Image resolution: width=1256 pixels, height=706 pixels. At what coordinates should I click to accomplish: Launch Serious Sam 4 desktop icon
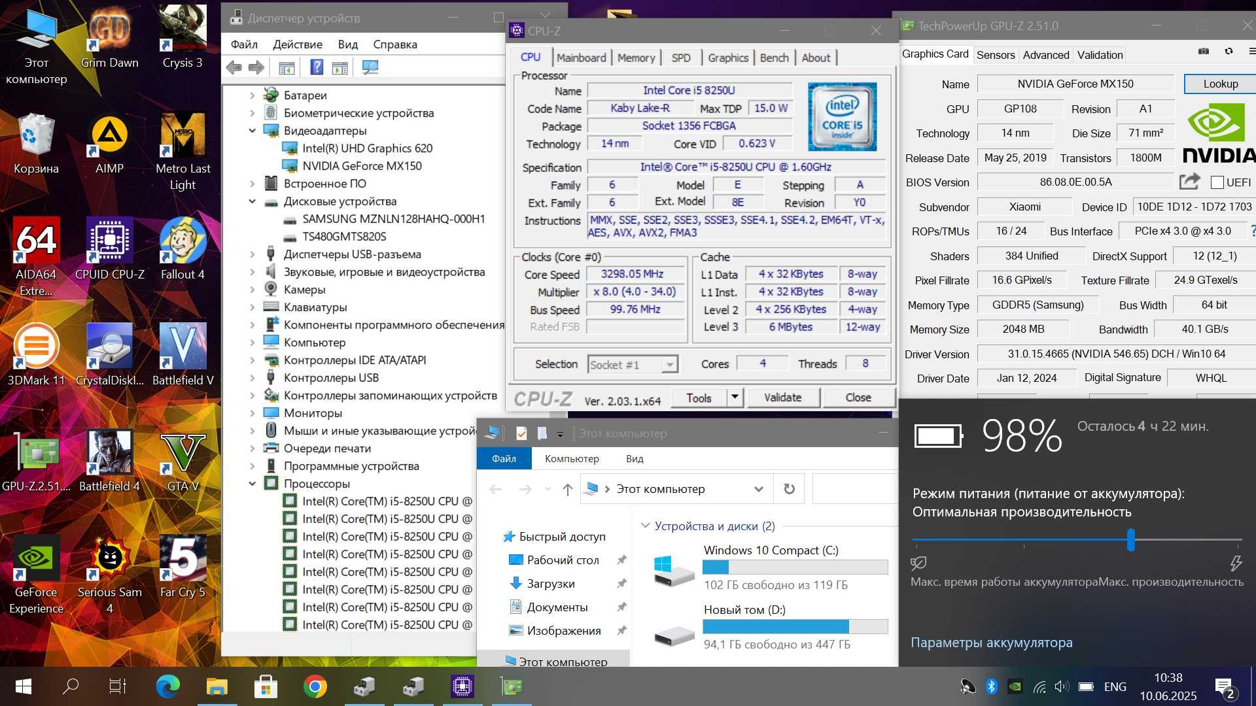[109, 575]
